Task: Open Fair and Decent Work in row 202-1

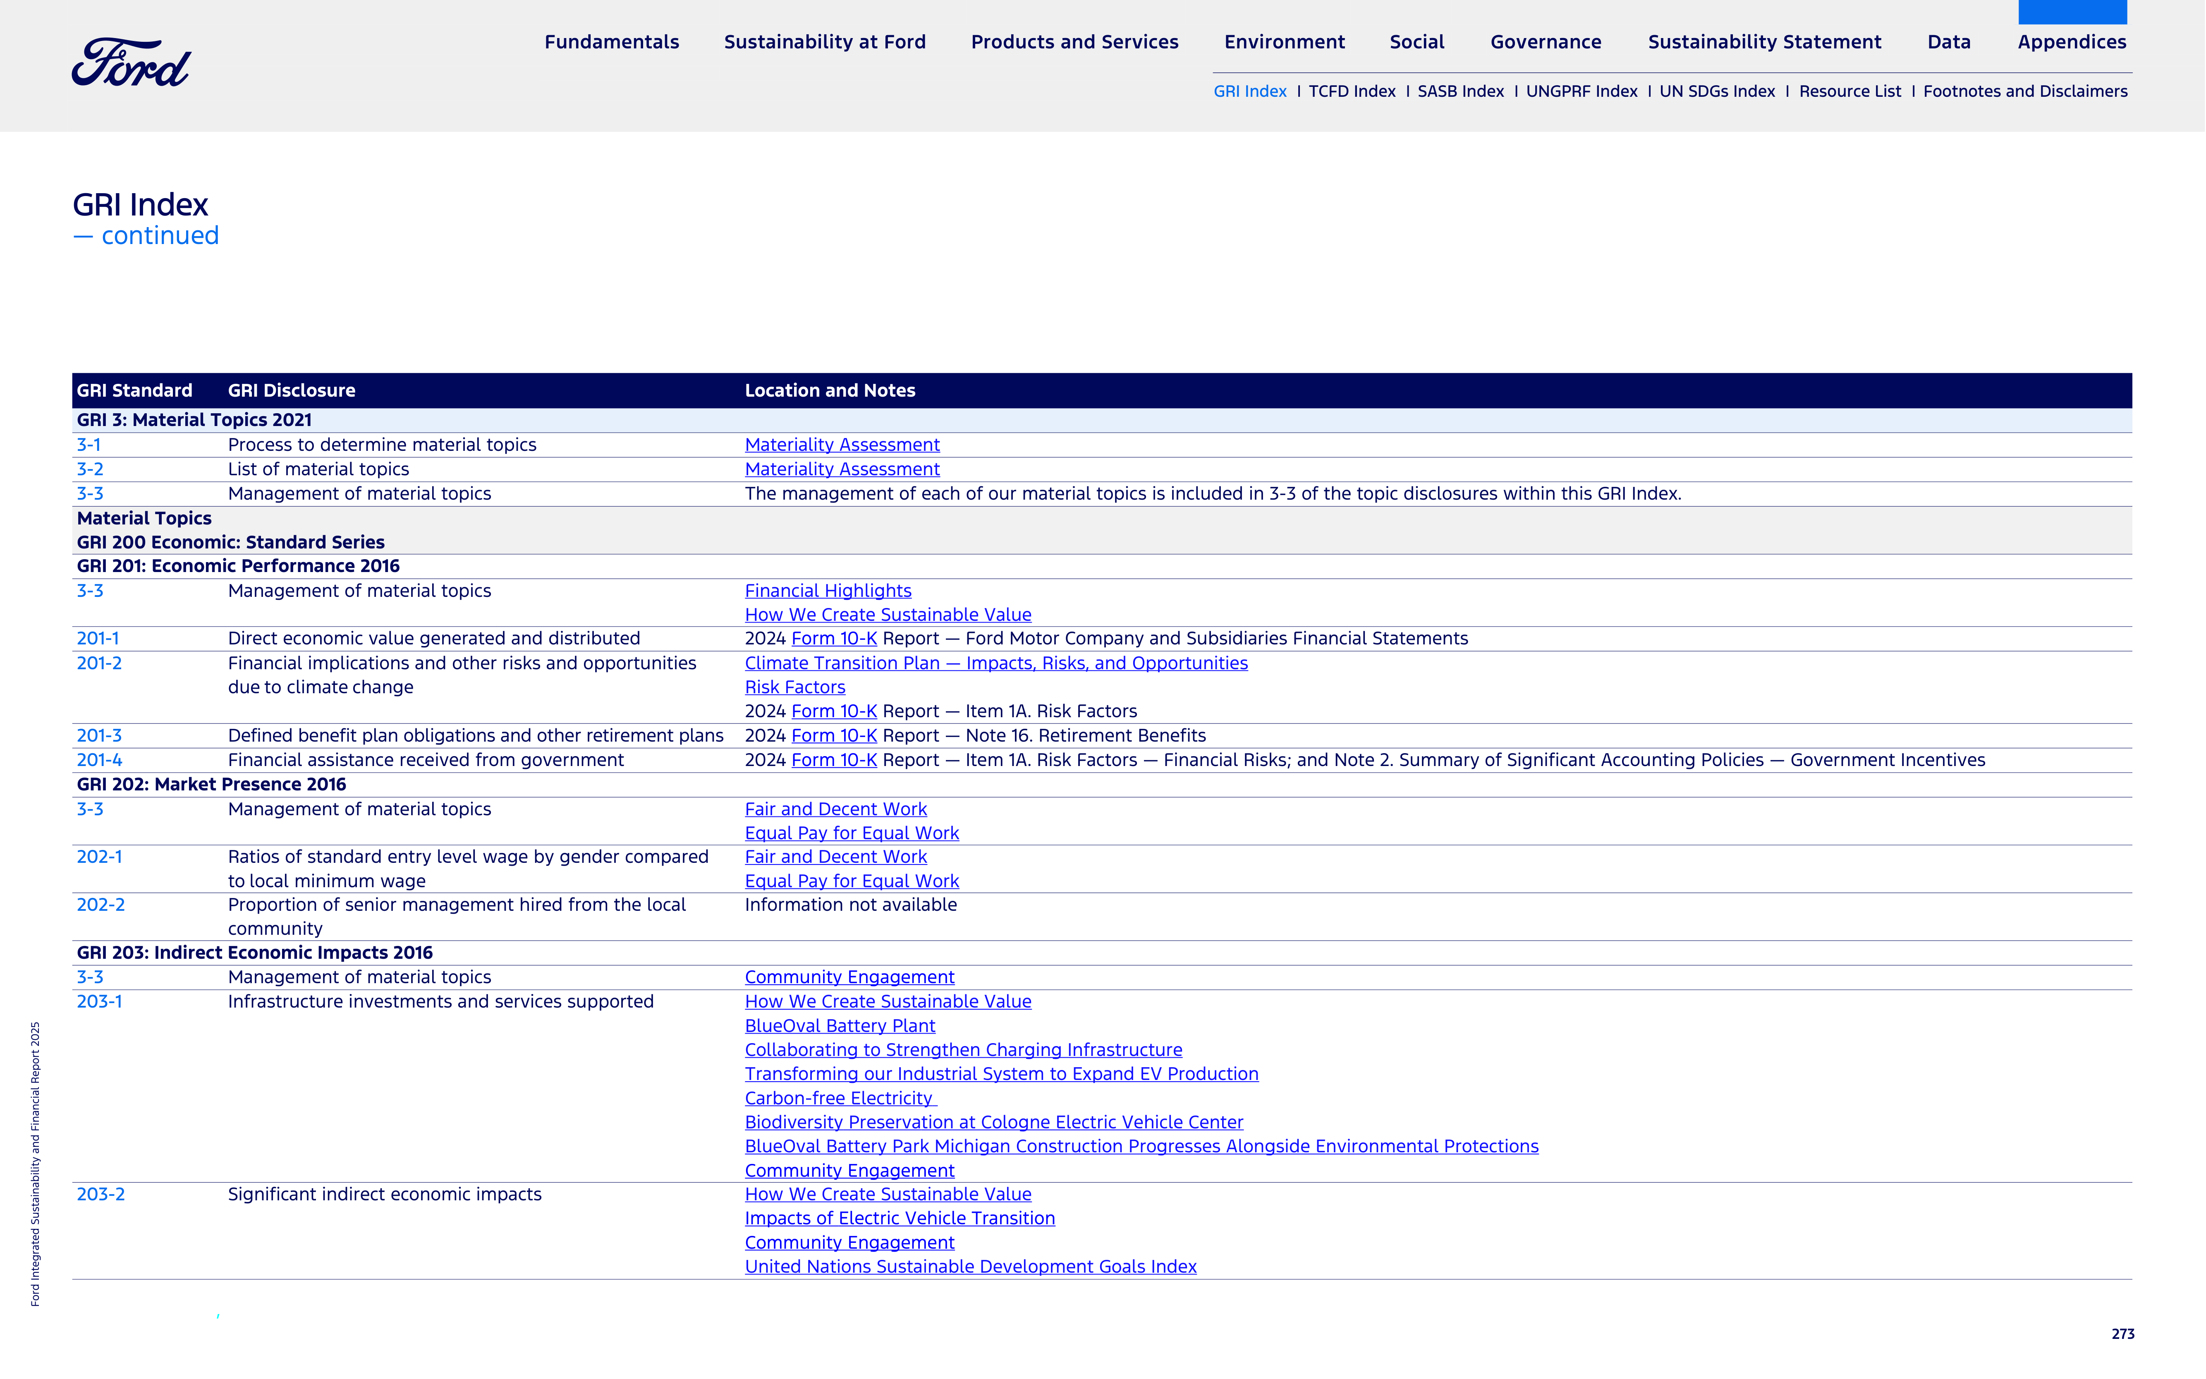Action: [835, 857]
